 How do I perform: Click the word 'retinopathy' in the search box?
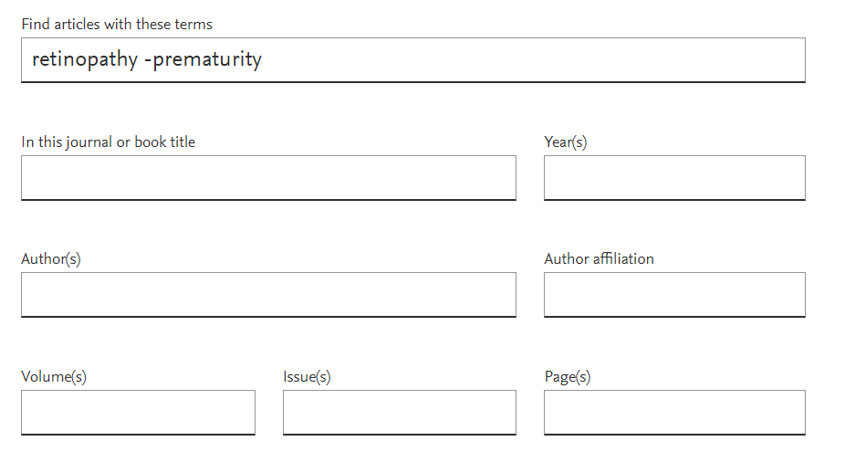[85, 60]
